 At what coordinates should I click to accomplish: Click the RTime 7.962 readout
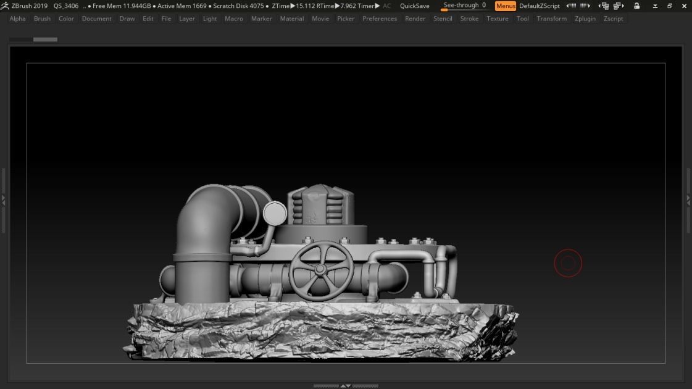pyautogui.click(x=336, y=6)
